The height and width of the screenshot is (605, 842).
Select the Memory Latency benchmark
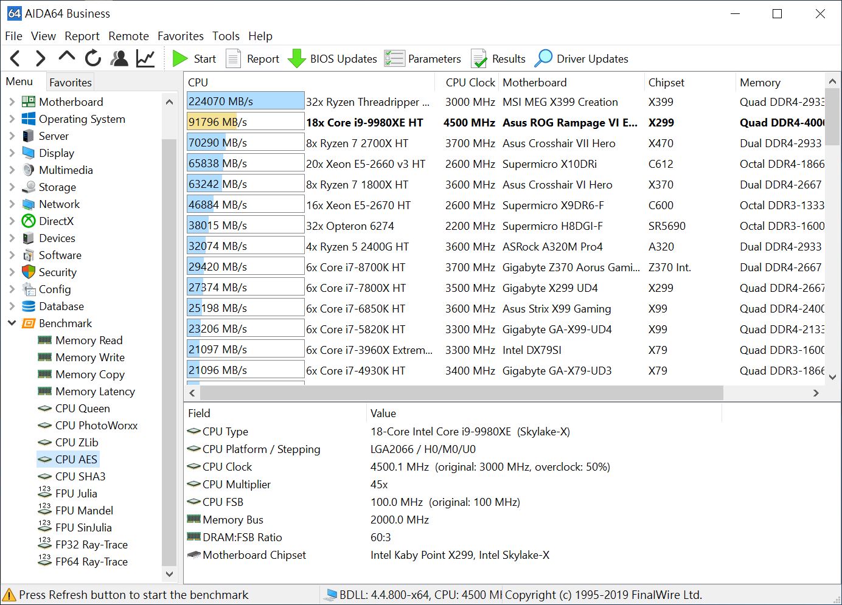tap(95, 391)
